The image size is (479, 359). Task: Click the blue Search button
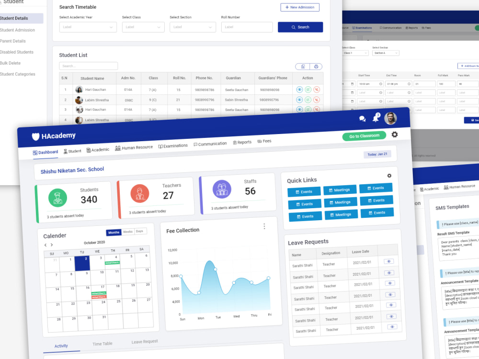click(x=300, y=27)
